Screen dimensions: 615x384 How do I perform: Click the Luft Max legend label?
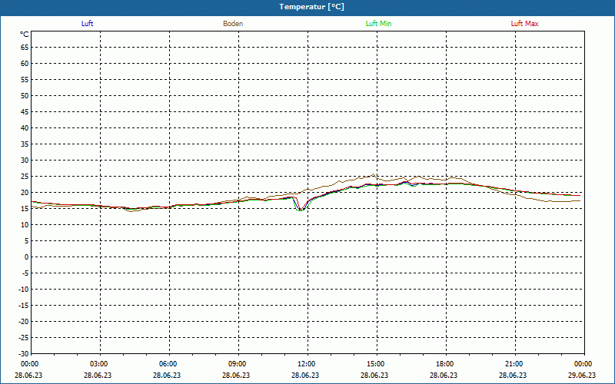coord(524,24)
